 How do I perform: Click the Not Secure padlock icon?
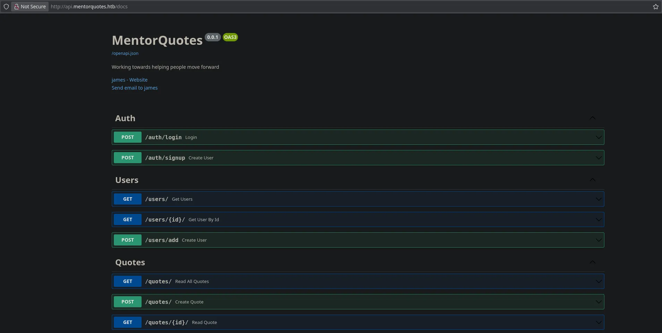click(x=16, y=7)
